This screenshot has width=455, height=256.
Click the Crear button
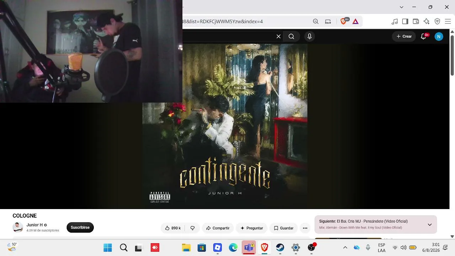[404, 36]
